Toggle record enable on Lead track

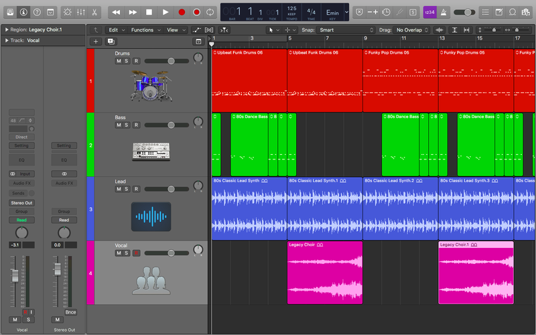point(136,189)
